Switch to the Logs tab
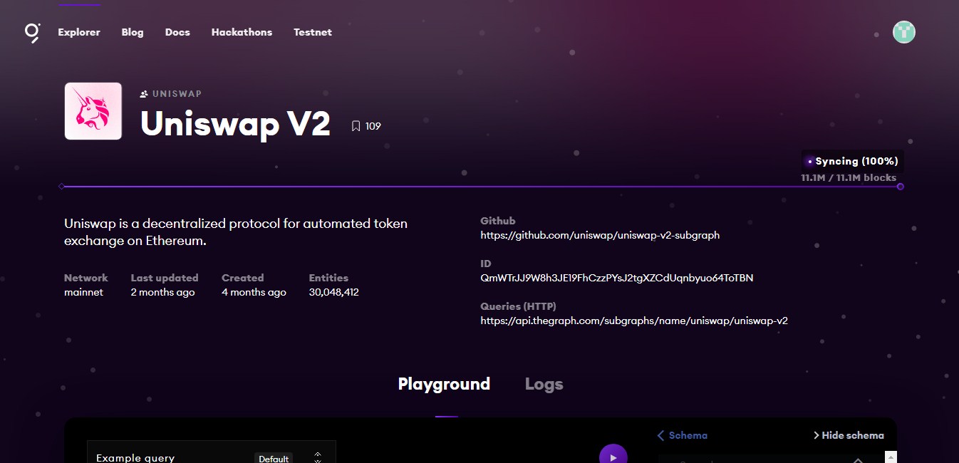The image size is (959, 463). (x=544, y=385)
